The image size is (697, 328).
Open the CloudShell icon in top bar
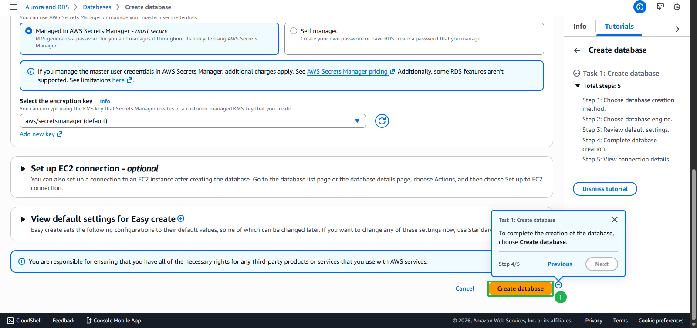(660, 7)
